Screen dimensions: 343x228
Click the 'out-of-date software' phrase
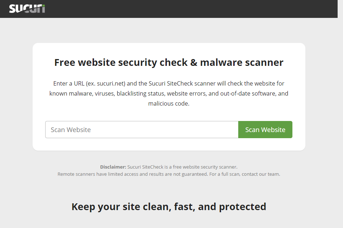[248, 94]
